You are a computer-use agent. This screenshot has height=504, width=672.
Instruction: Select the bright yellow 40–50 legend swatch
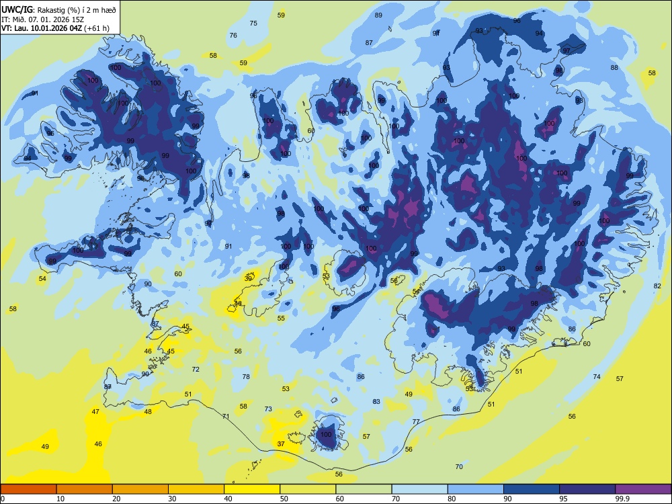point(252,489)
